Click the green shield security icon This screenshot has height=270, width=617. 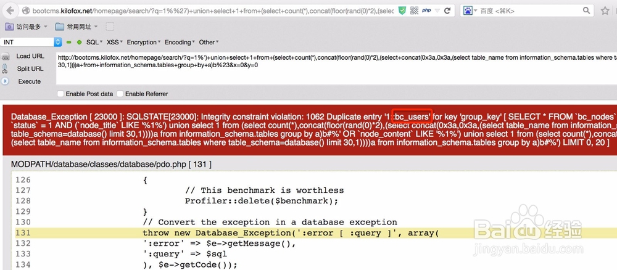click(402, 11)
